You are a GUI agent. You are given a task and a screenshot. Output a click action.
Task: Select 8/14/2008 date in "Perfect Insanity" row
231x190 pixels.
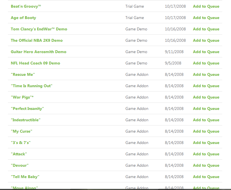[x=174, y=108]
